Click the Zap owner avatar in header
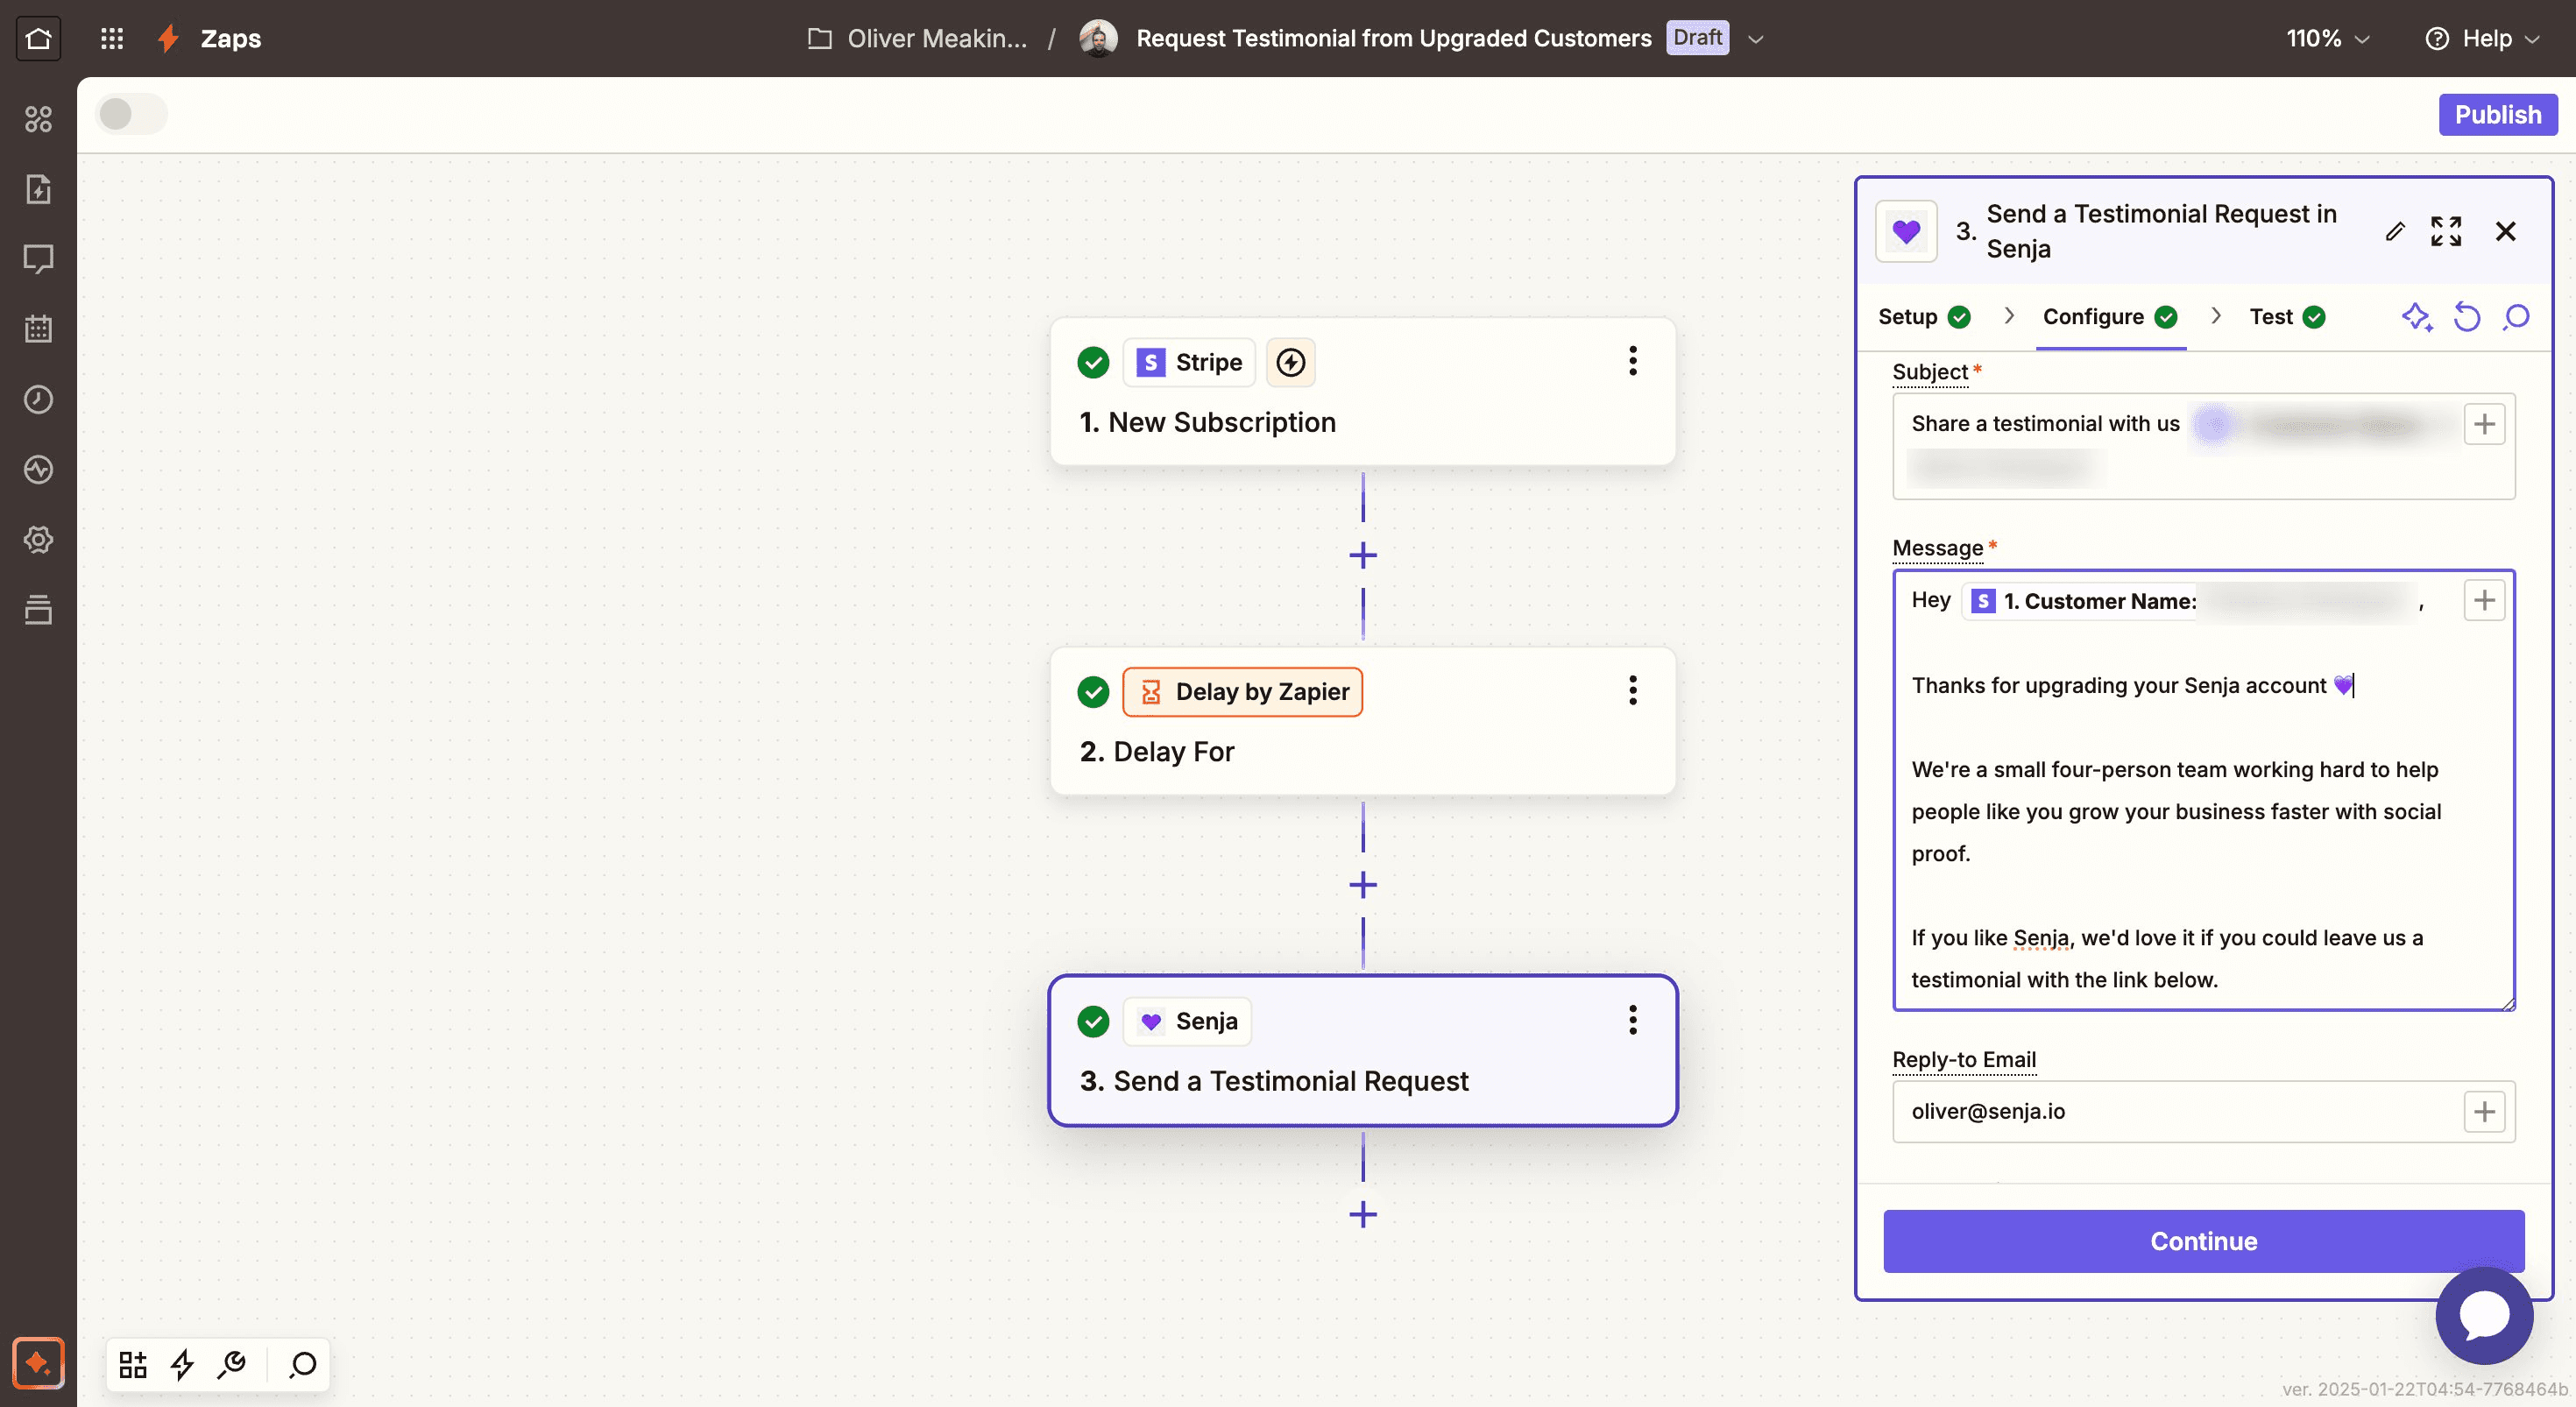 click(x=1098, y=39)
